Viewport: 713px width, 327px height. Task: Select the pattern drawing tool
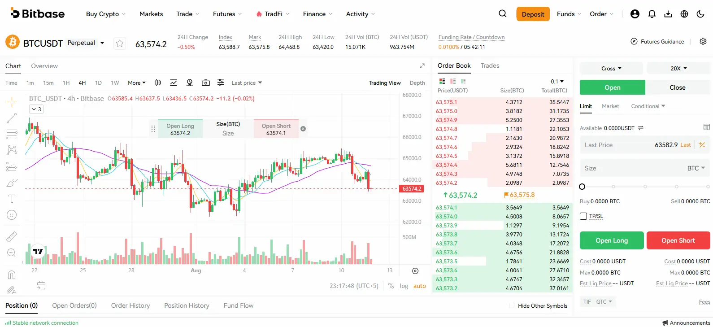coord(12,150)
